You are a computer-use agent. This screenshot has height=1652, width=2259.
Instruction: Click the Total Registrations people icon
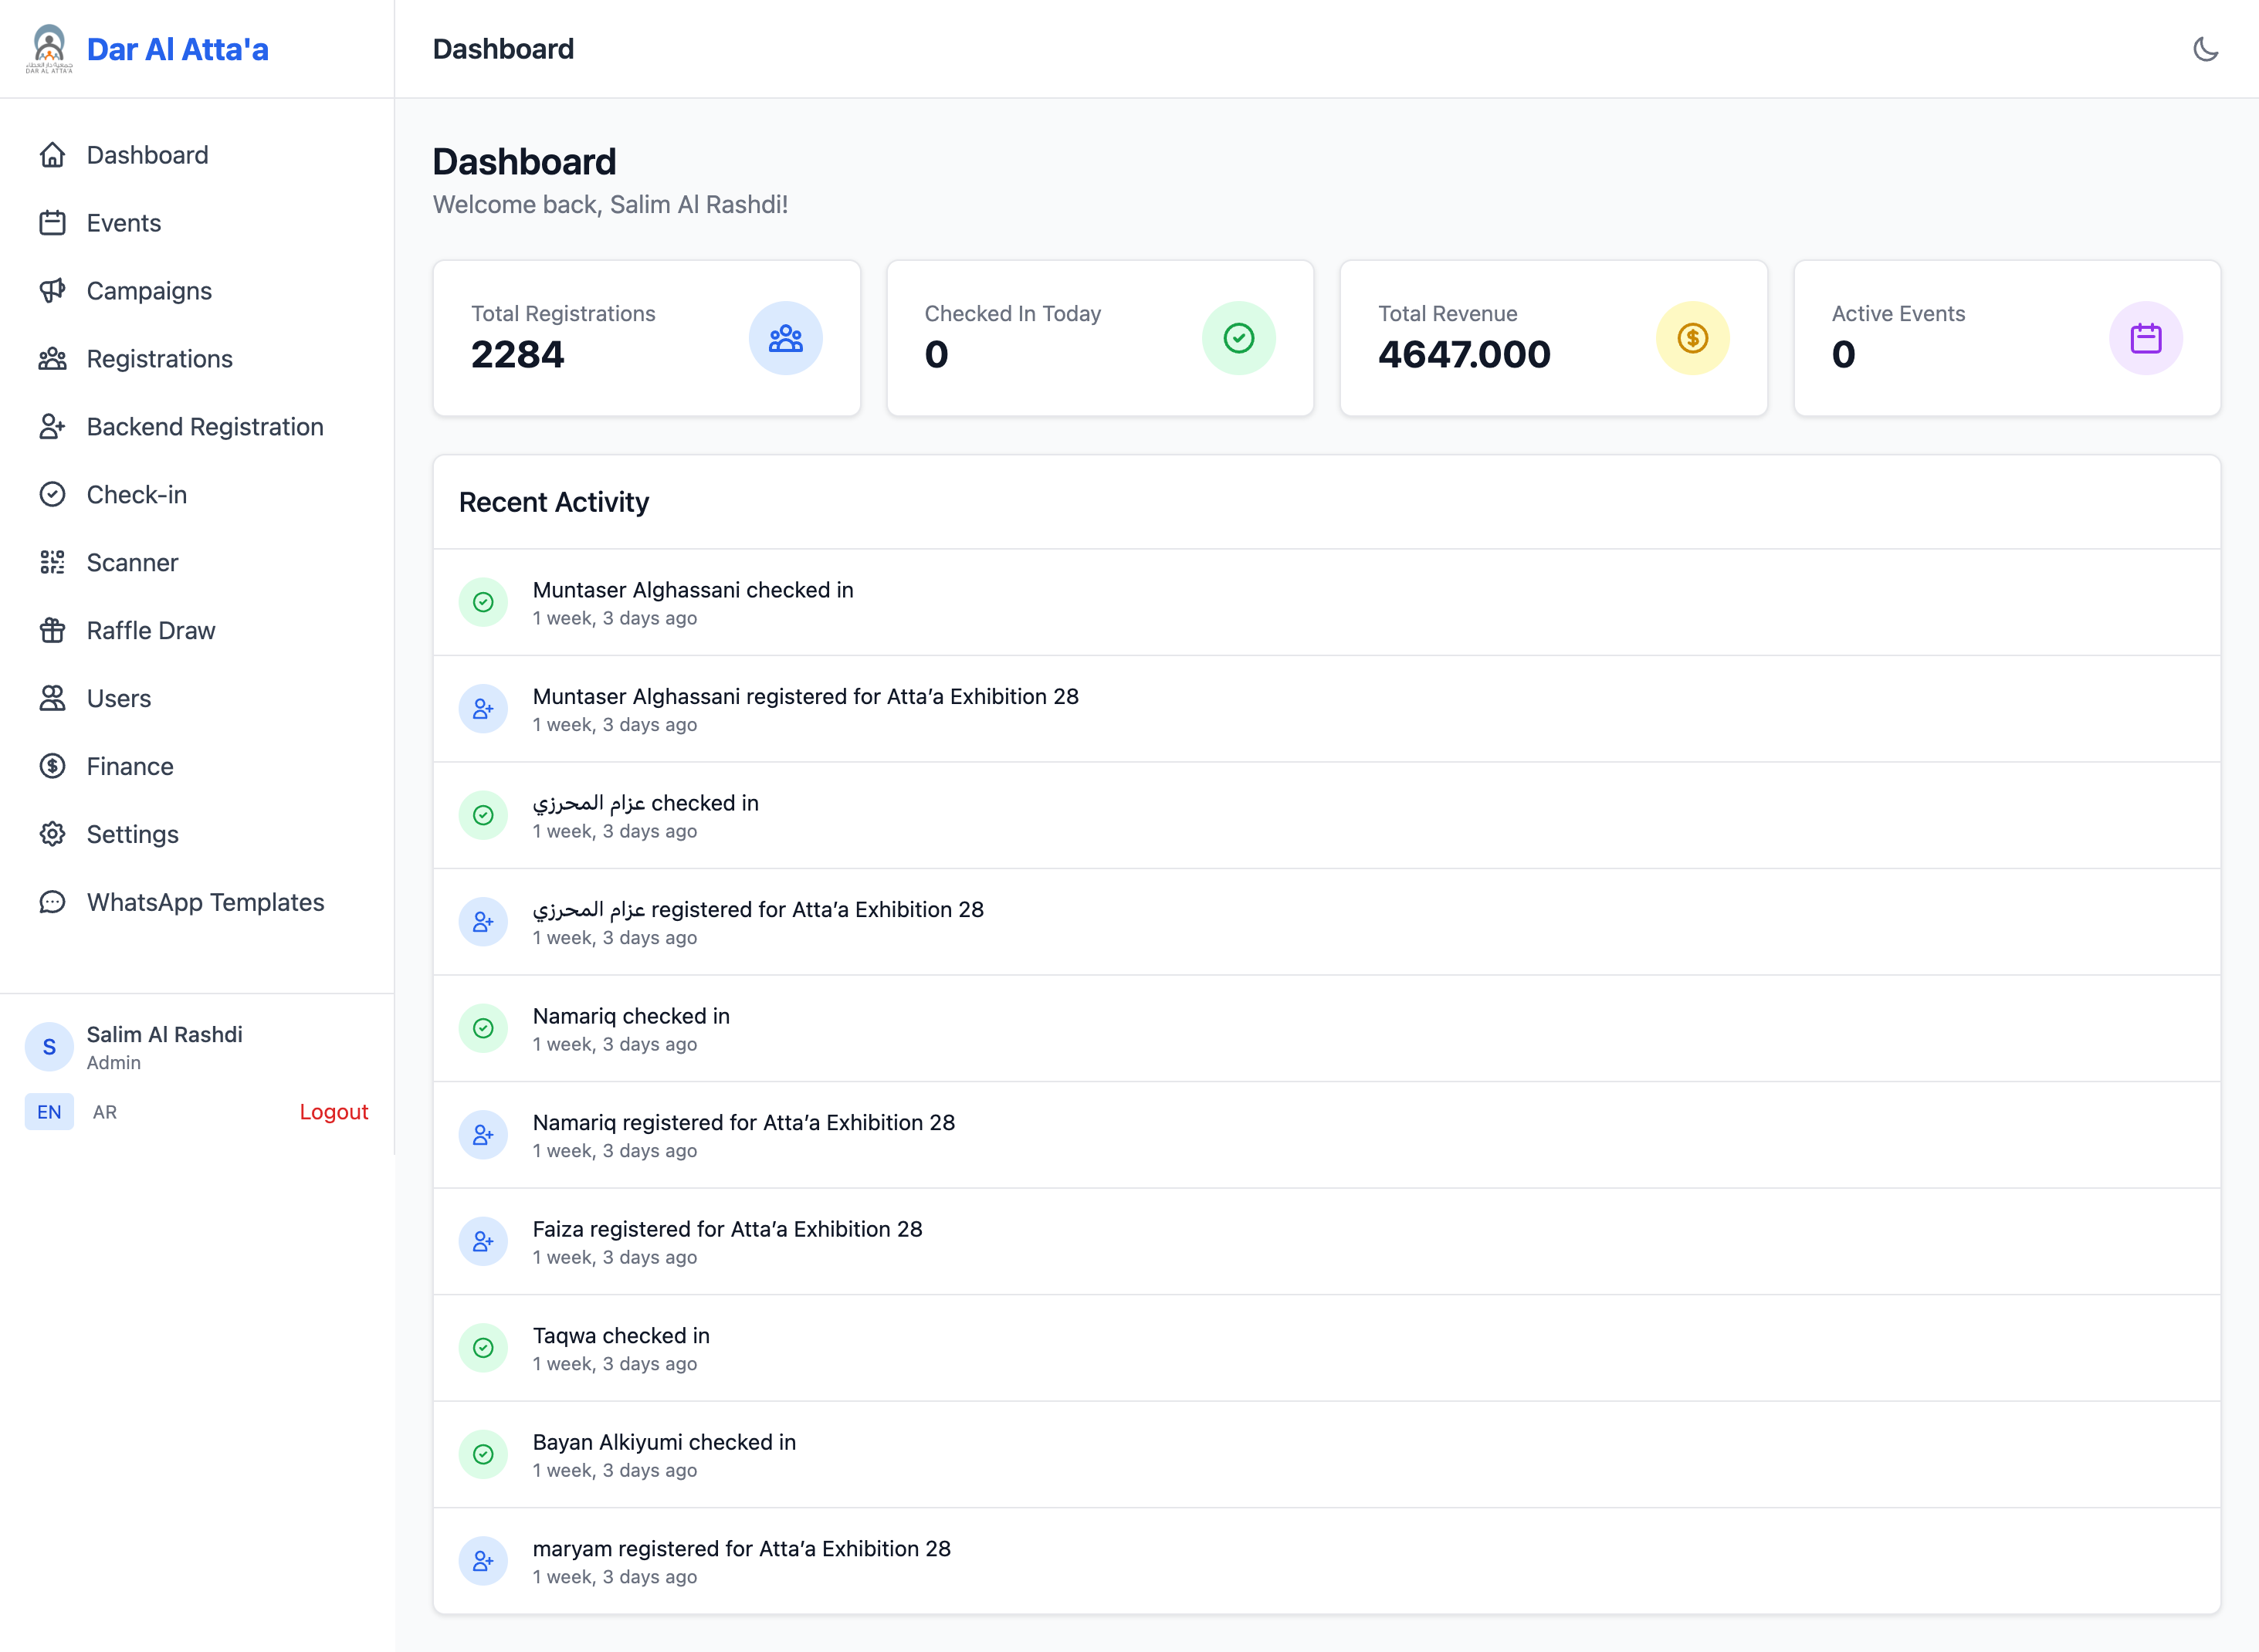(x=785, y=338)
